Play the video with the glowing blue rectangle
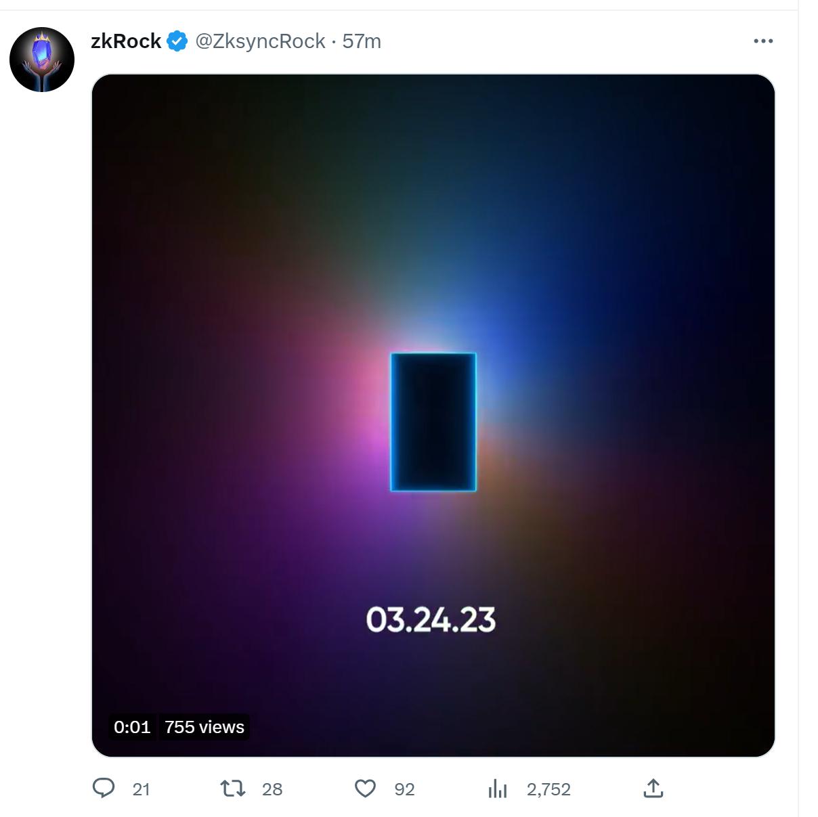818x817 pixels. tap(433, 422)
